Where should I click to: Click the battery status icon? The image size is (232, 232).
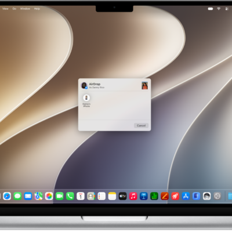(211, 9)
